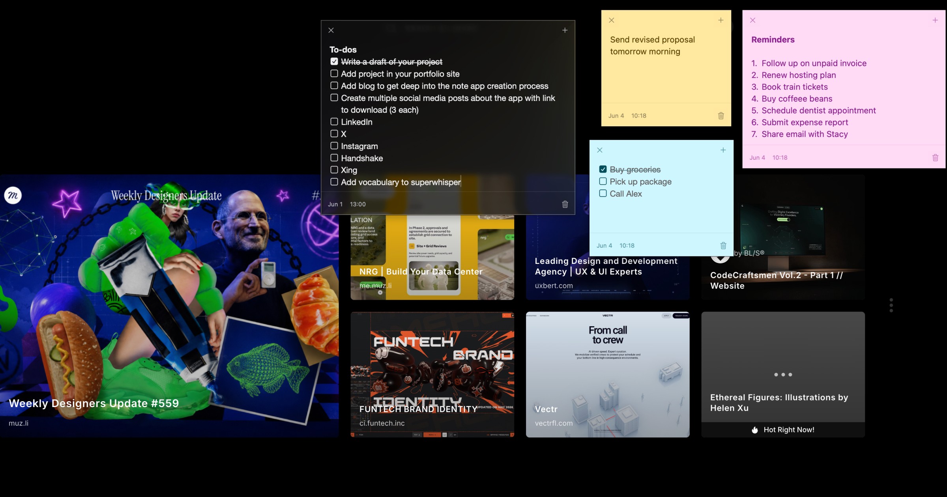
Task: Click the ci.funtech.inc source link
Action: tap(382, 423)
